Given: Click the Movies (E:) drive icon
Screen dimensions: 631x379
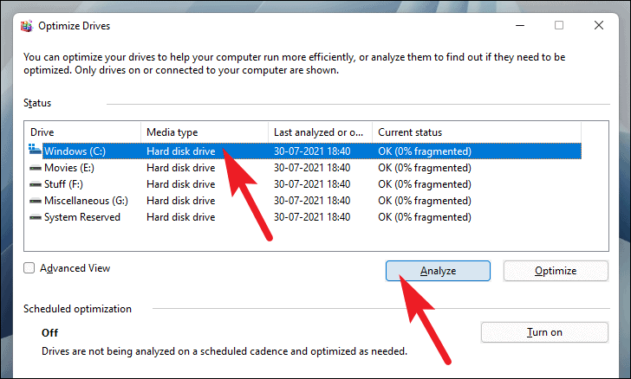Looking at the screenshot, I should coord(36,168).
